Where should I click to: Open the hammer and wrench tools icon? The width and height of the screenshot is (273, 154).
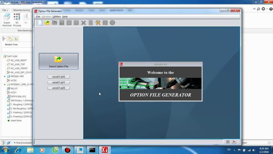click(98, 23)
